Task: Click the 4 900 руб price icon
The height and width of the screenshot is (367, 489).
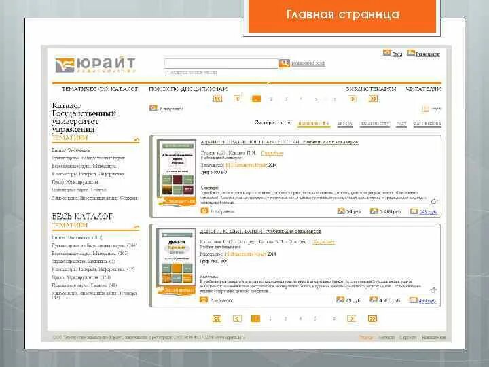Action: pyautogui.click(x=374, y=300)
